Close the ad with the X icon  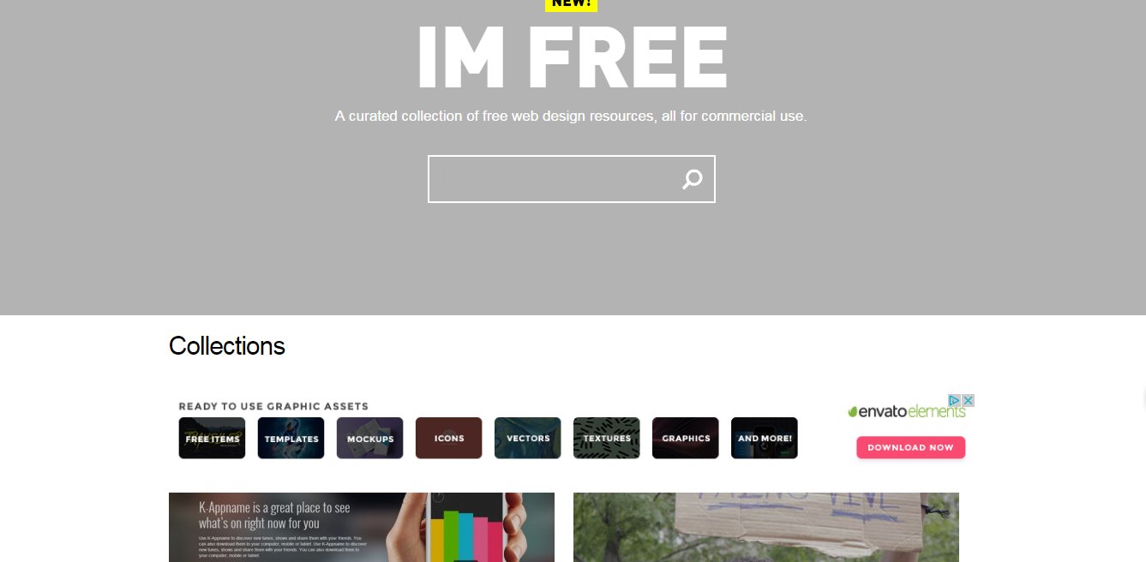click(x=968, y=400)
